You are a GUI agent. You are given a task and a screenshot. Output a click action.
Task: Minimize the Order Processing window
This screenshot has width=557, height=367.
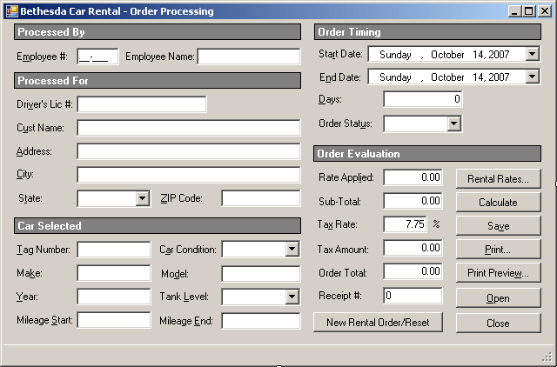point(514,11)
